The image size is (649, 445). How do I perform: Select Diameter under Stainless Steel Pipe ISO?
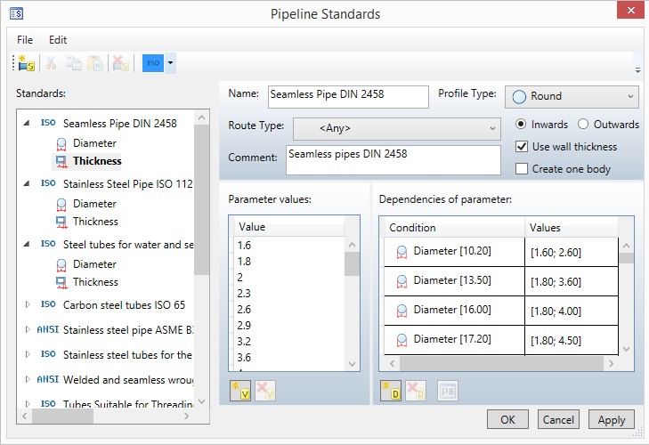click(94, 204)
